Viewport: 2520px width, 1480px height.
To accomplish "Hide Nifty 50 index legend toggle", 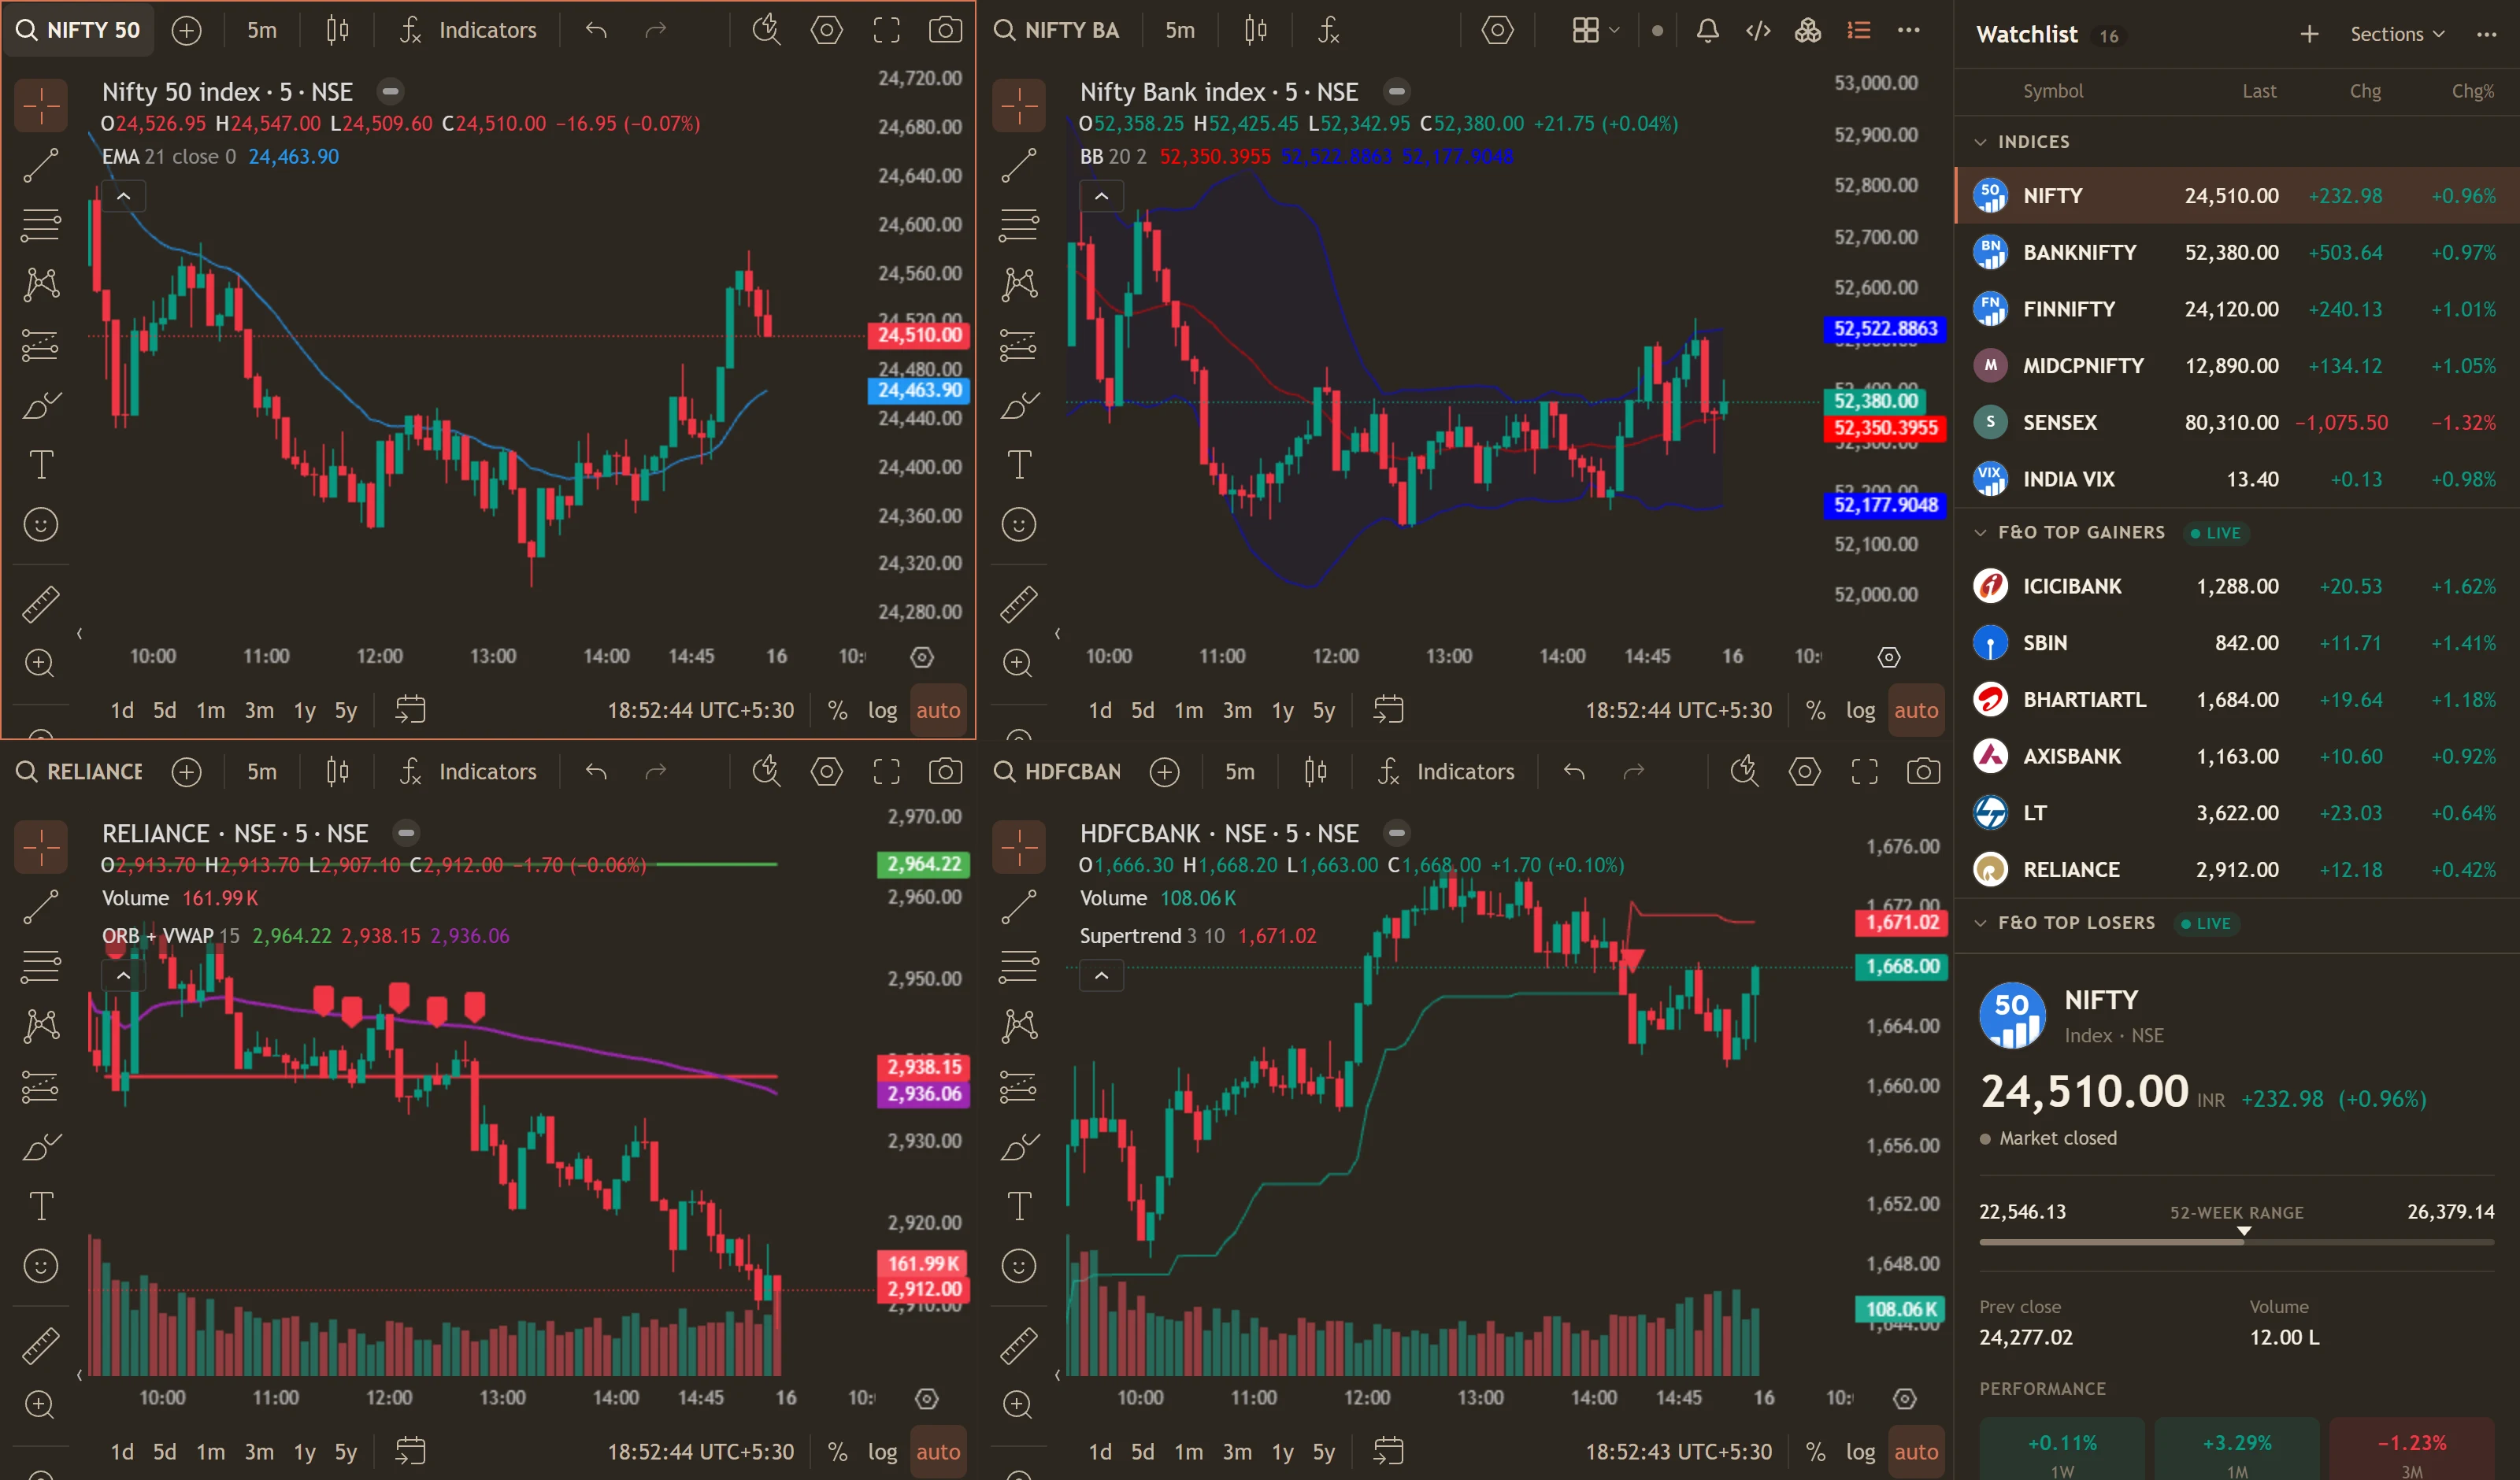I will tap(390, 92).
